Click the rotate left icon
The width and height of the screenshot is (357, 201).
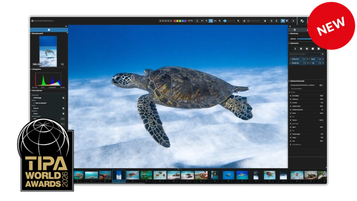pos(272,21)
